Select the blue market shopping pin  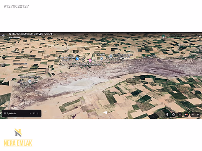[77, 59]
